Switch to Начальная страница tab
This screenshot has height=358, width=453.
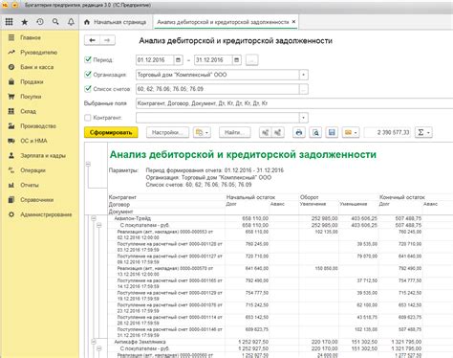[116, 22]
